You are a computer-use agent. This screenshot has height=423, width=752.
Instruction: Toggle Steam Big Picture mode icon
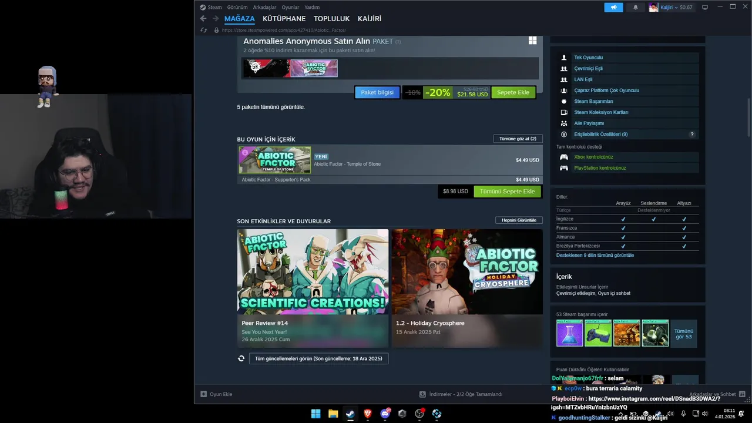(x=705, y=7)
